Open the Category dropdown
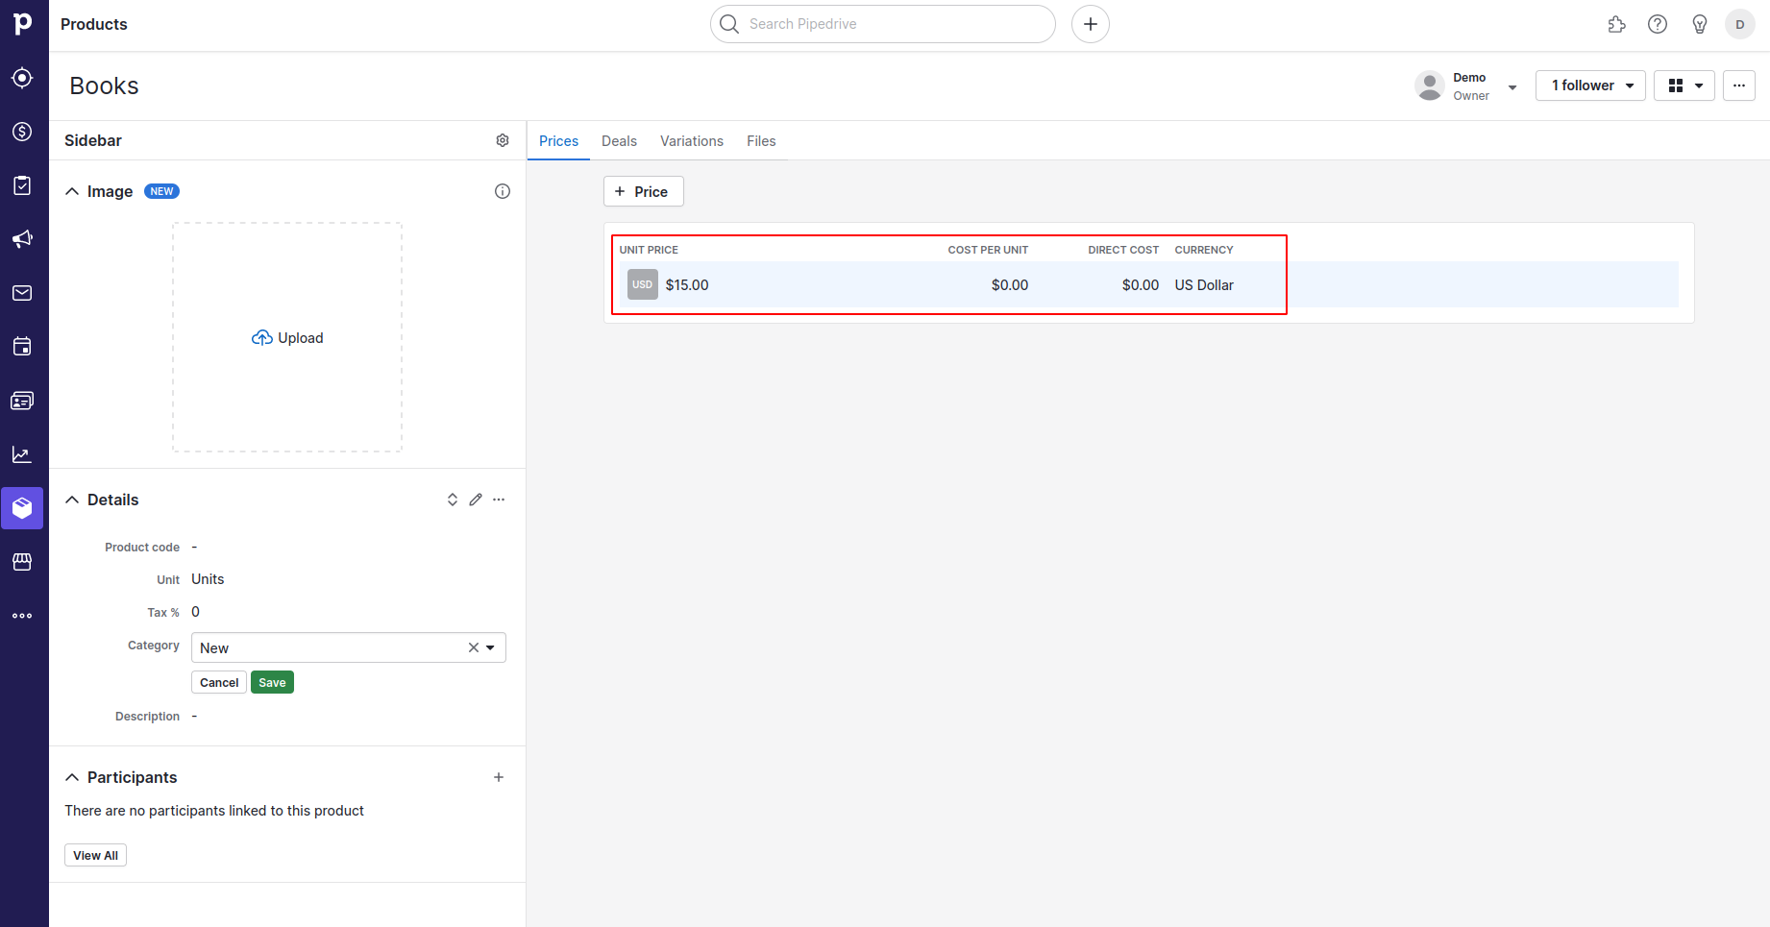 pyautogui.click(x=491, y=647)
